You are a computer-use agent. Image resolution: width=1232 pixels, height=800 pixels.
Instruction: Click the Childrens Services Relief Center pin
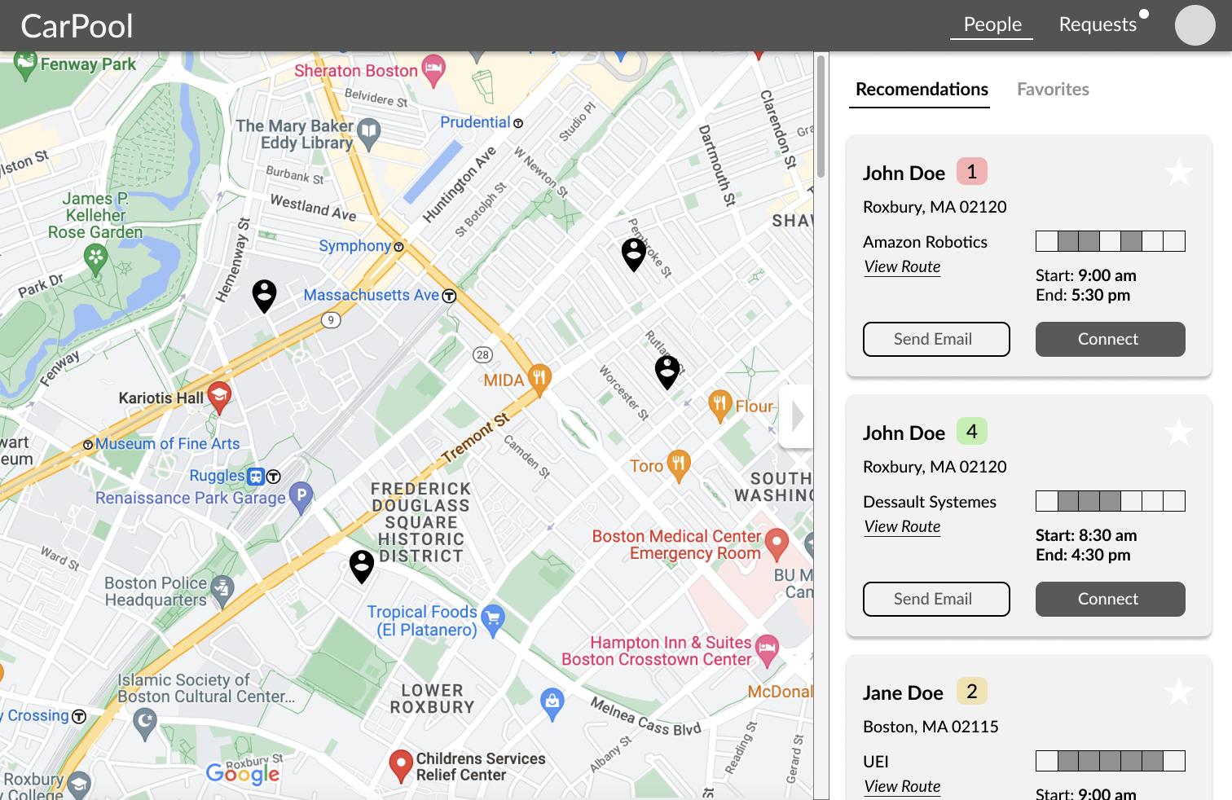click(x=400, y=766)
